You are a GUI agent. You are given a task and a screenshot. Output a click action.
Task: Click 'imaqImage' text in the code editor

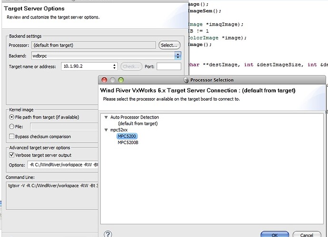223,24
